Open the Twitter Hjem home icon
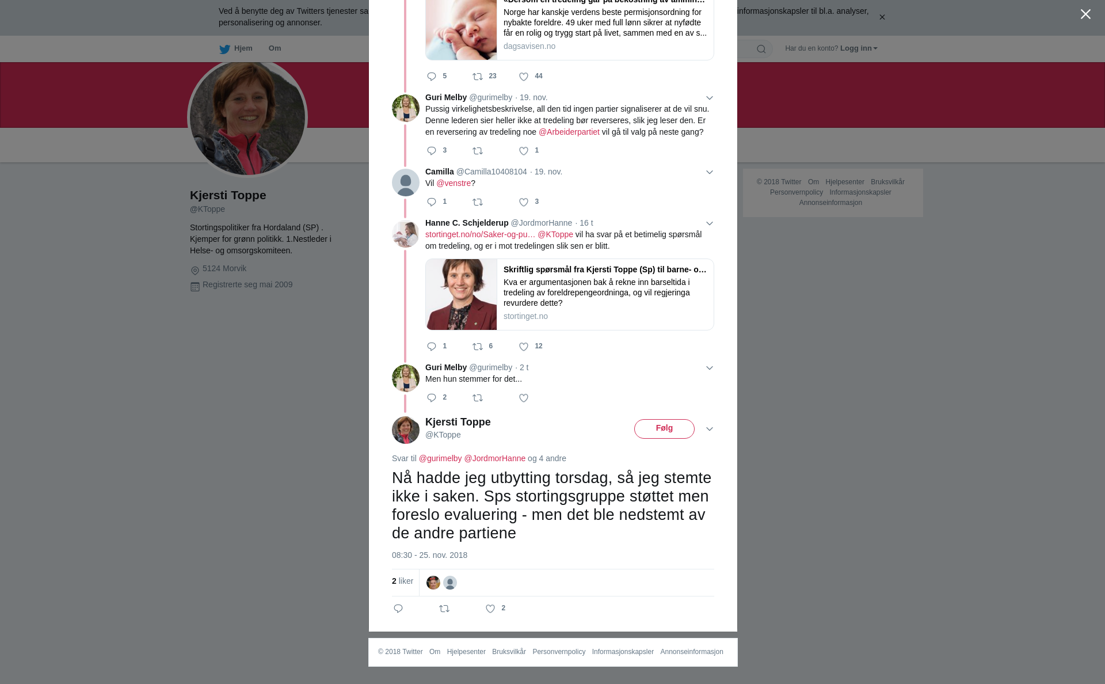Viewport: 1105px width, 684px height. click(235, 48)
